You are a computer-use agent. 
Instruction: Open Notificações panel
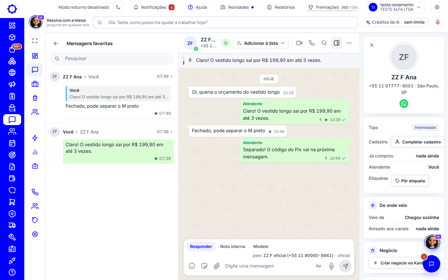pos(154,7)
